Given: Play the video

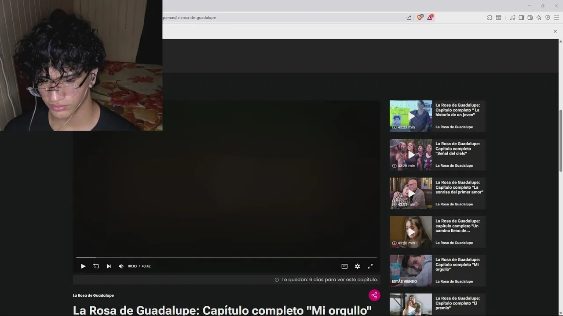Looking at the screenshot, I should click(x=83, y=266).
